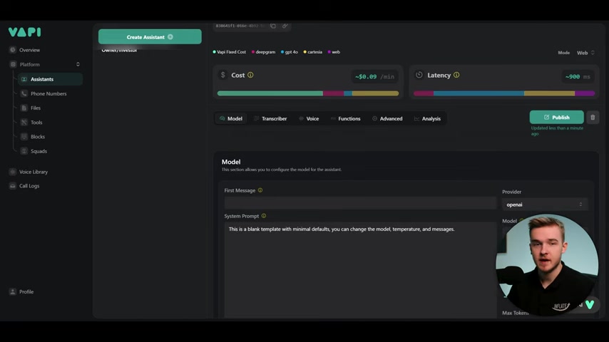609x342 pixels.
Task: Click the Blocks icon
Action: point(24,137)
